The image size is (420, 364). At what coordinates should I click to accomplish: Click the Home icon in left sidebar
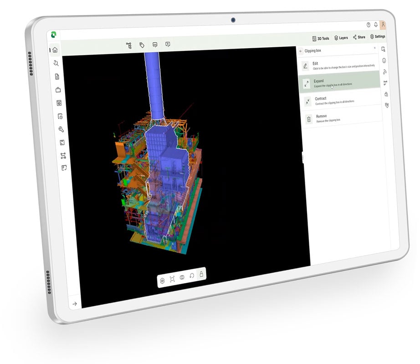coord(55,50)
